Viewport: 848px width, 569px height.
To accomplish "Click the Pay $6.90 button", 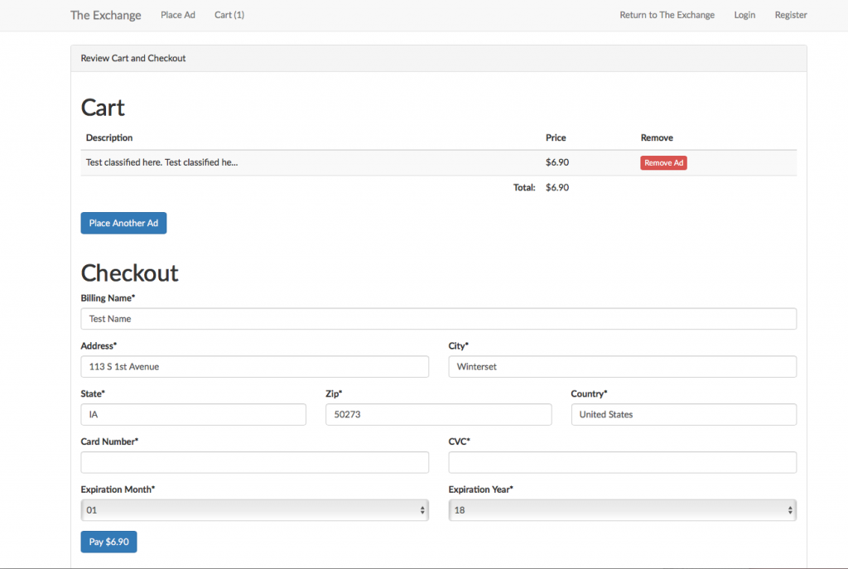I will coord(108,542).
